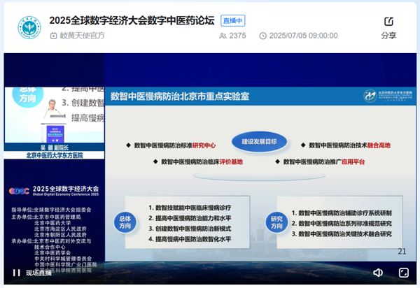This screenshot has width=420, height=288.
Task: Click the 北京市朝阳区人民政府 organizer line
Action: (x=60, y=235)
